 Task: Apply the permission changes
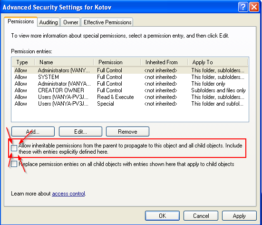click(x=239, y=215)
